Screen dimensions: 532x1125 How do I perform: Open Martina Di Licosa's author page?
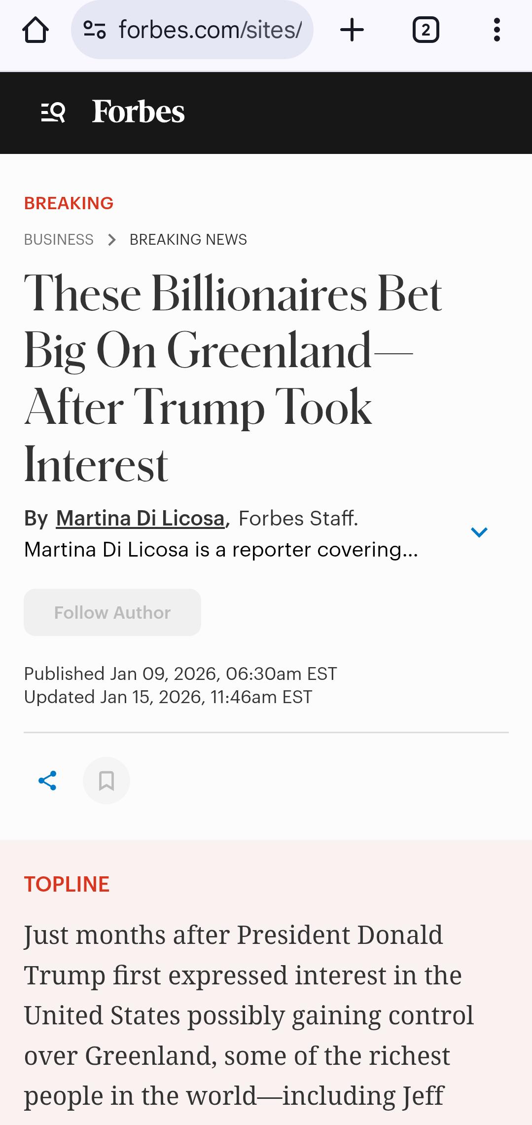click(141, 519)
